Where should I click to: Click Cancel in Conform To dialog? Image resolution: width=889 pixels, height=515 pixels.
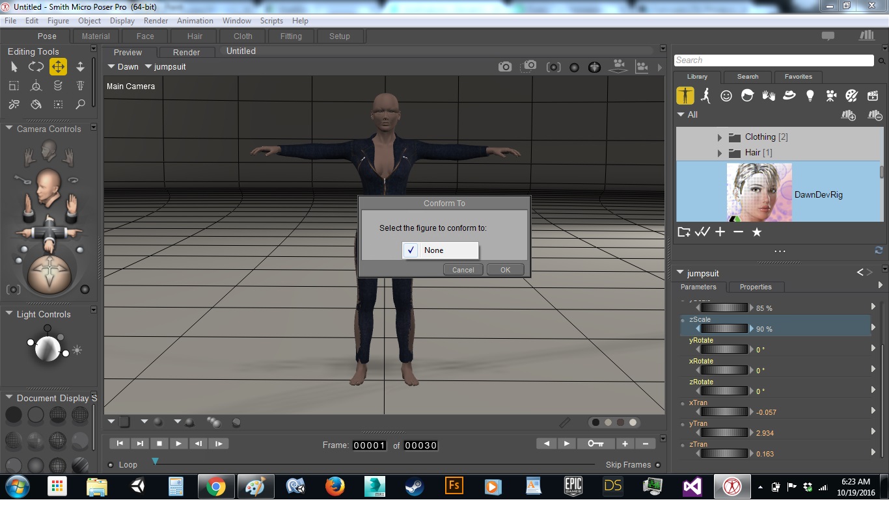click(x=463, y=270)
